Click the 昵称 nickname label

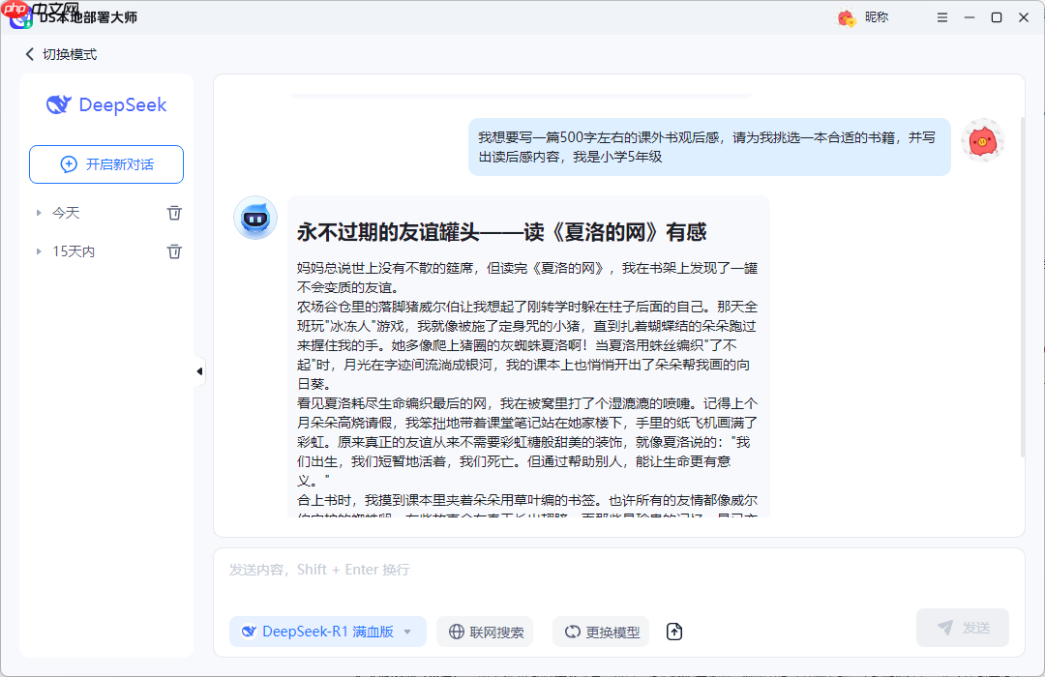[877, 17]
